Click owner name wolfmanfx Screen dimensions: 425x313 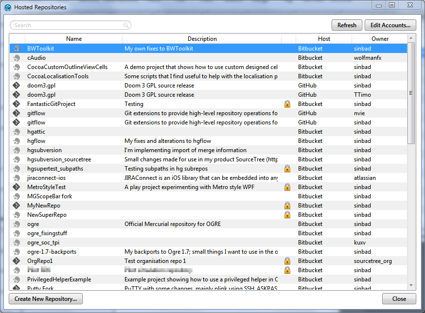368,58
